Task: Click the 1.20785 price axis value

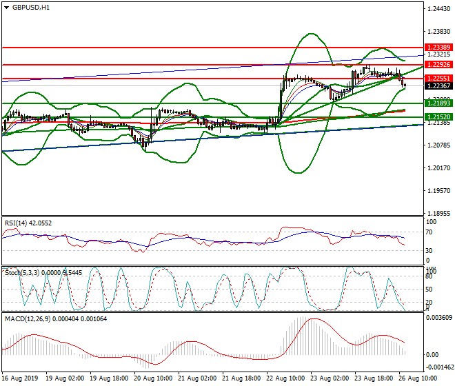Action: click(439, 145)
